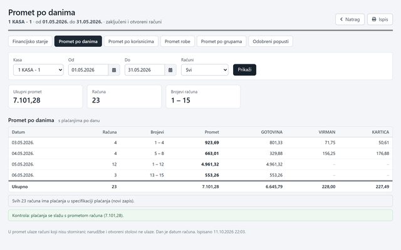Open the Do date calendar icon
The image size is (401, 250).
coord(170,70)
